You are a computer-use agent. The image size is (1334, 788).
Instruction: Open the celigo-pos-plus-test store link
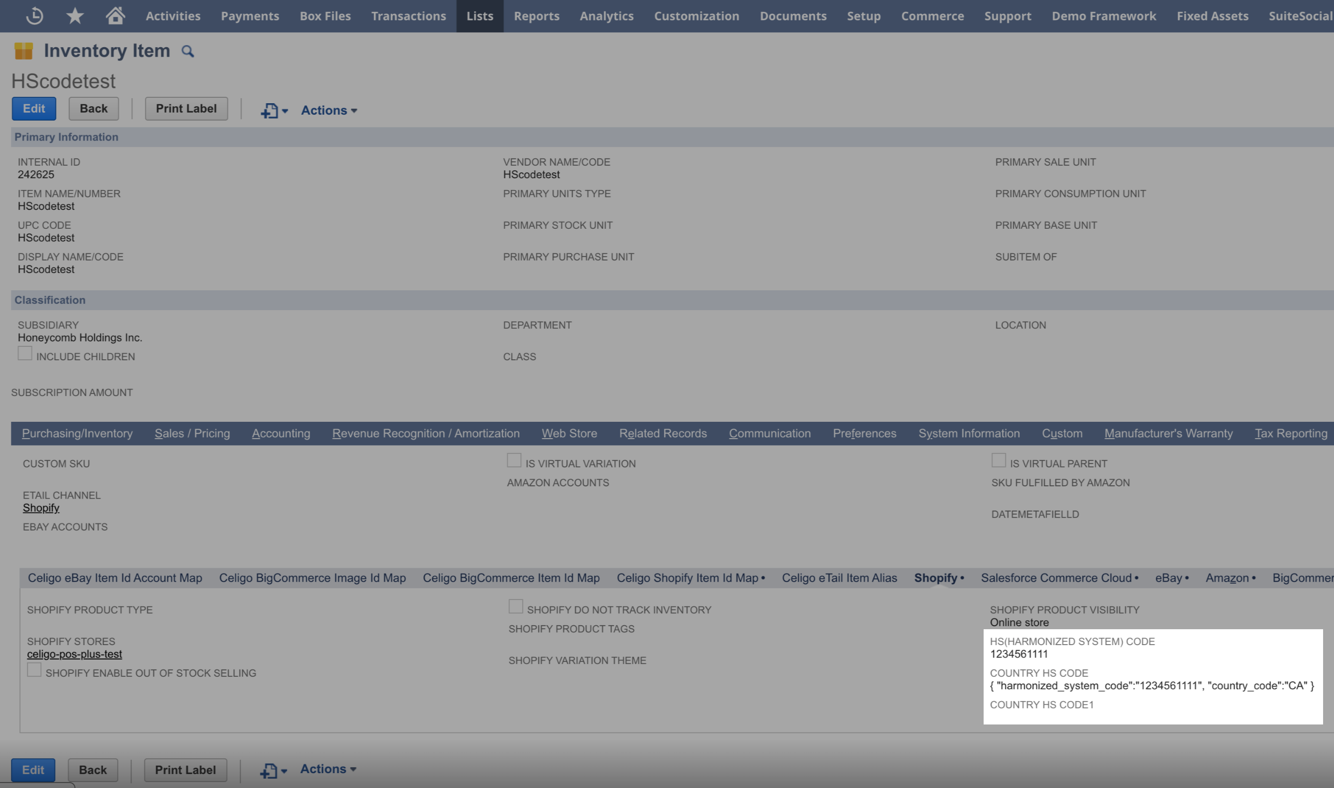[x=74, y=654]
